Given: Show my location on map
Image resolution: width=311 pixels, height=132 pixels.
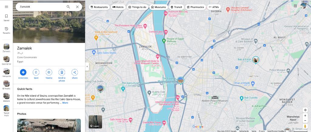Looking at the screenshot, I should coord(305,110).
